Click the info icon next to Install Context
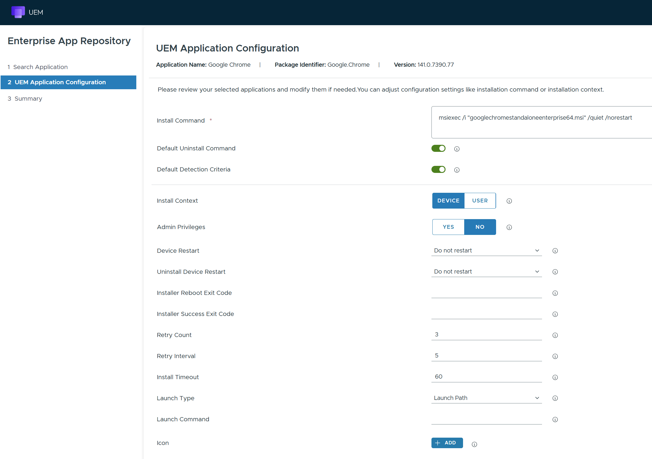The height and width of the screenshot is (459, 652). pyautogui.click(x=509, y=201)
